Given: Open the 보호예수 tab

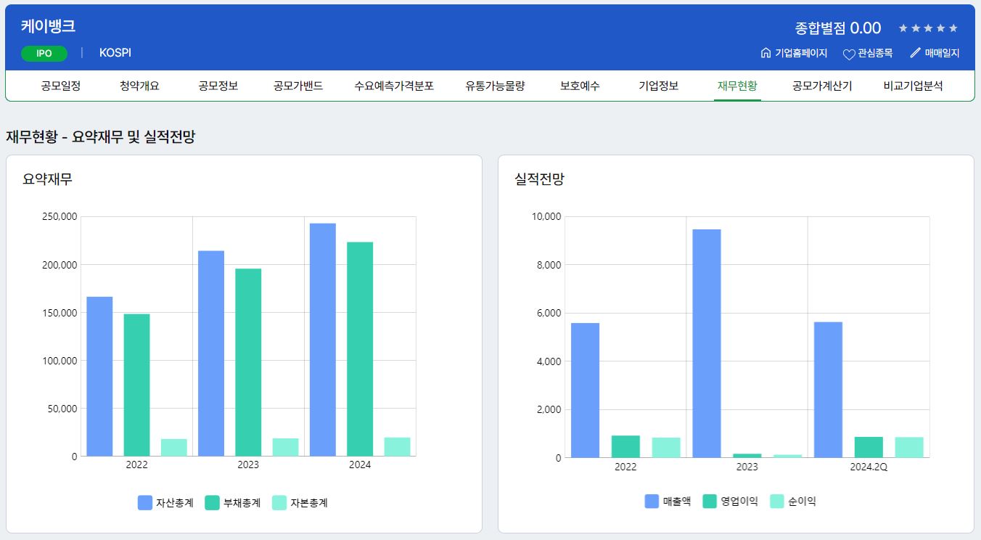Looking at the screenshot, I should (580, 86).
